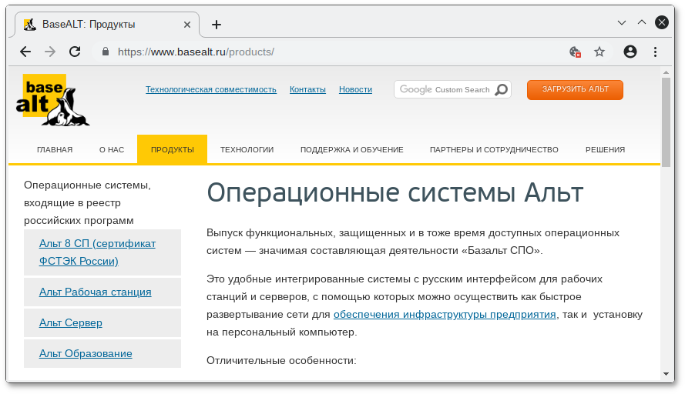The width and height of the screenshot is (685, 394).
Task: Click the up chevron window button
Action: coord(642,22)
